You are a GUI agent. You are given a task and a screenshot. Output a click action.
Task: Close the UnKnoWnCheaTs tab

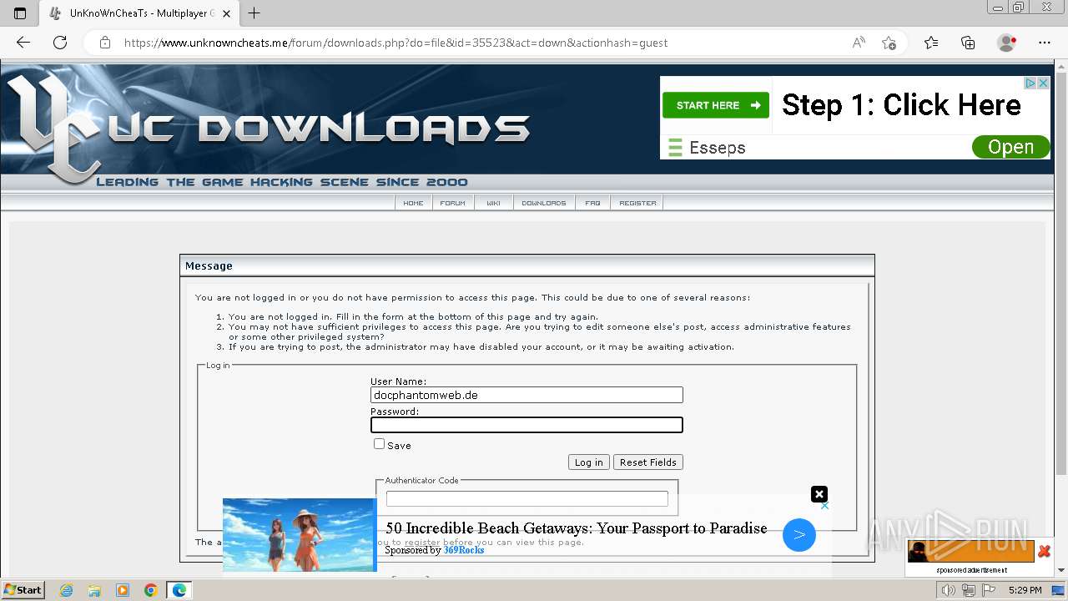[226, 13]
